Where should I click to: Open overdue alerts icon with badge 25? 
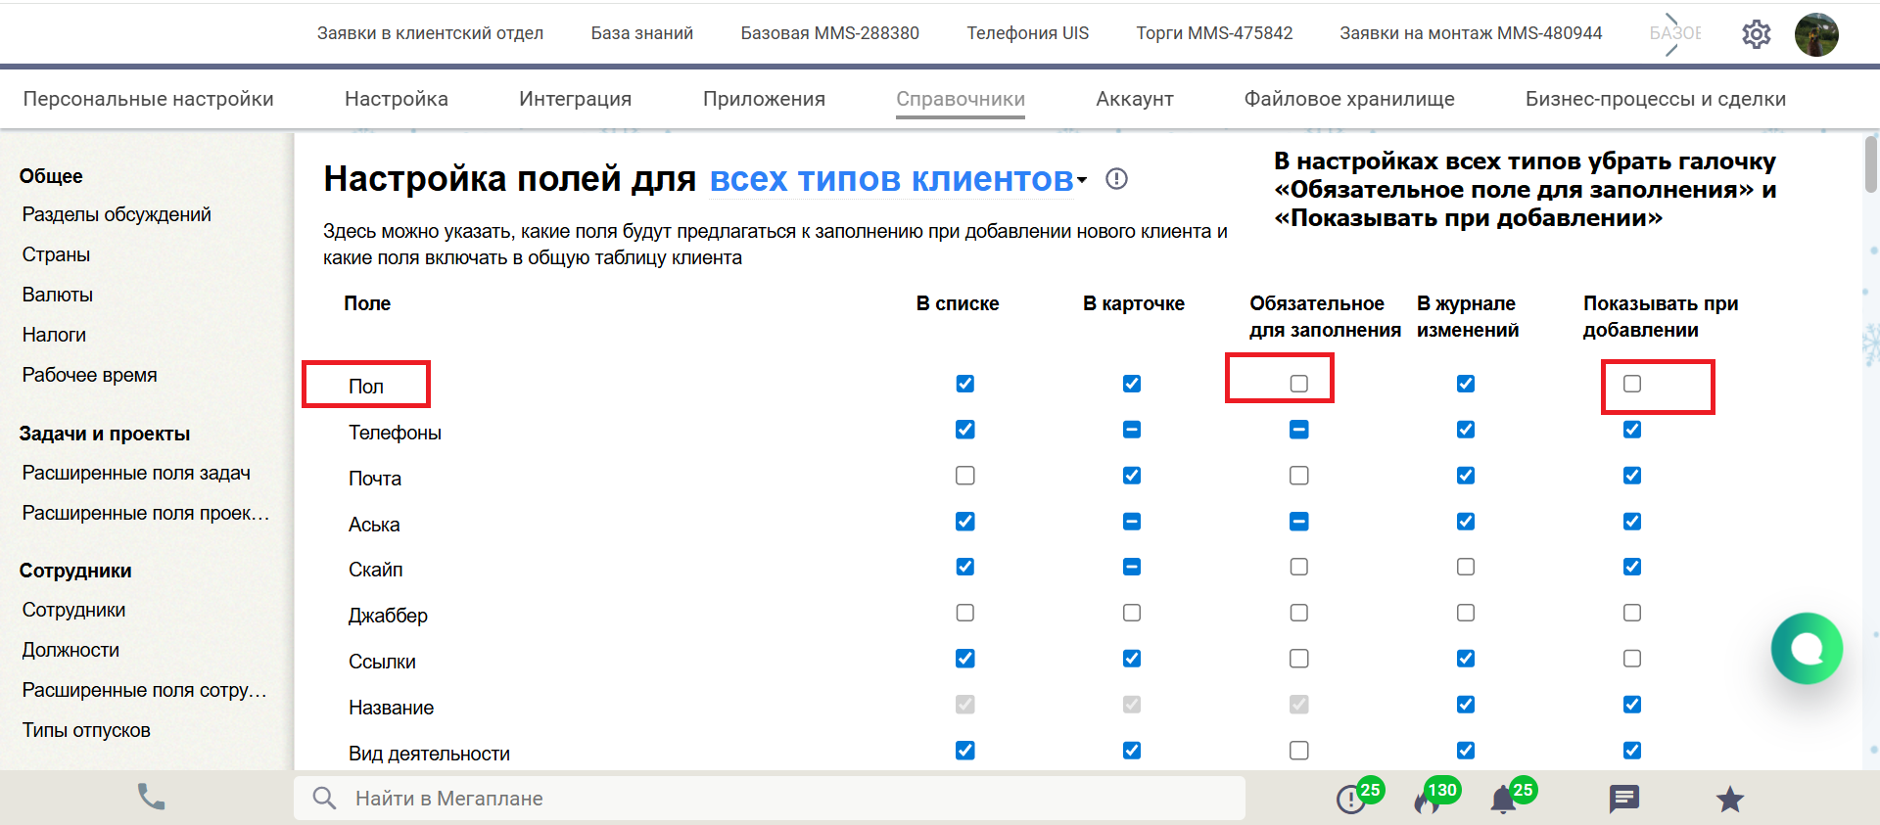point(1351,800)
